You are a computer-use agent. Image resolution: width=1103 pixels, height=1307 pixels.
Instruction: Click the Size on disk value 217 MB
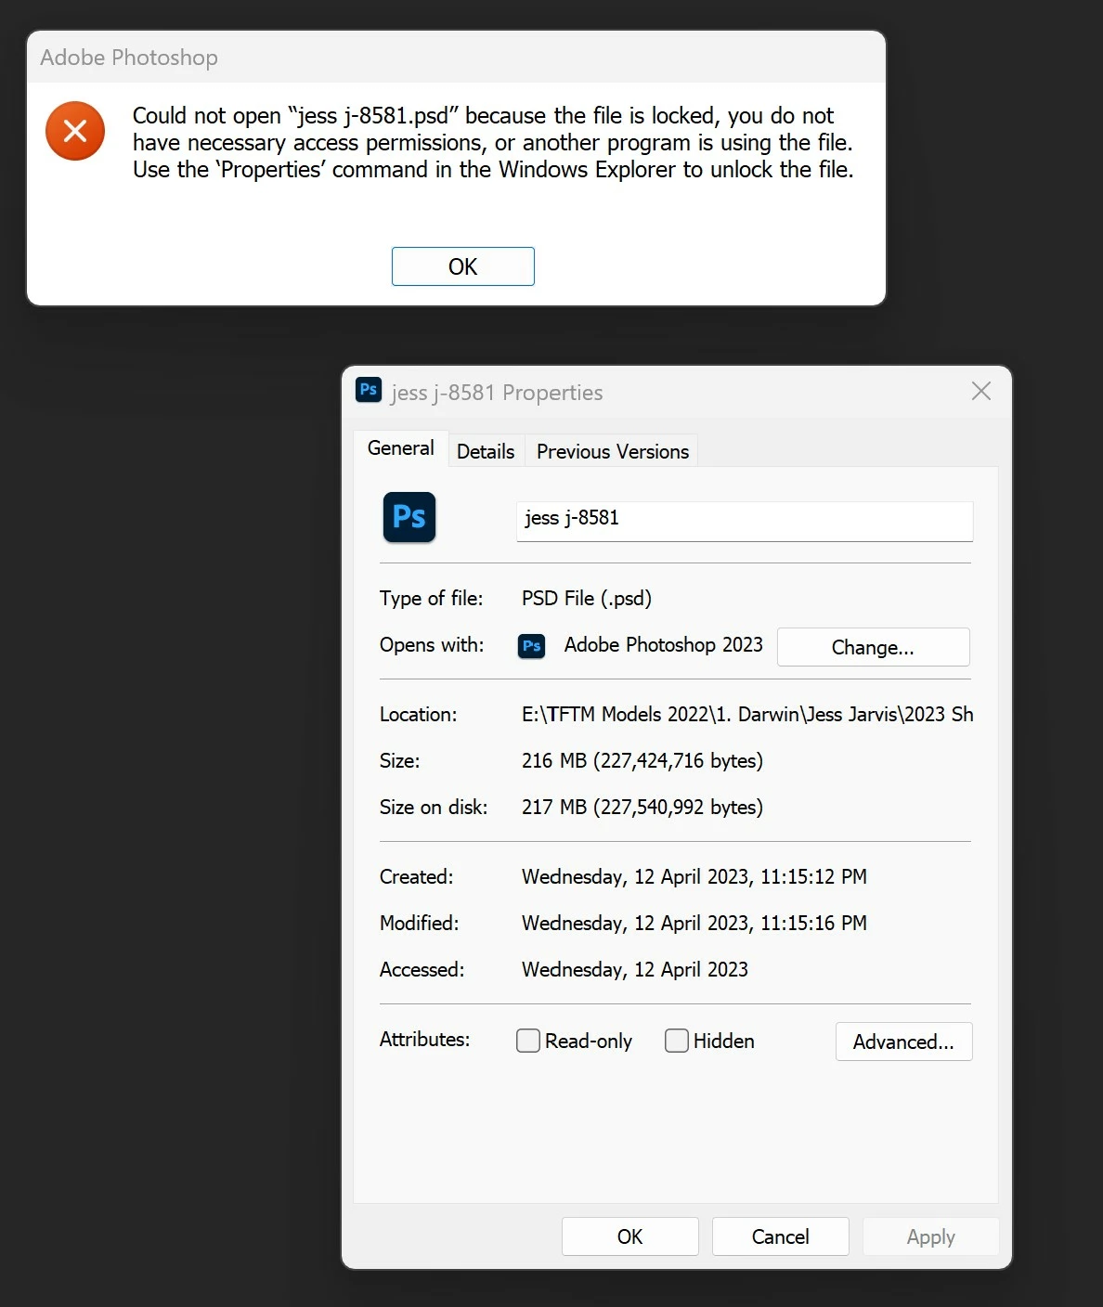coord(642,807)
